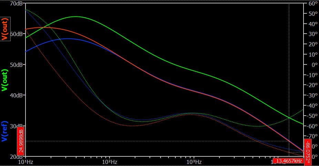Viewport: 319px width, 166px height.
Task: Click the -10° right phase axis label
Action: pyautogui.click(x=312, y=75)
